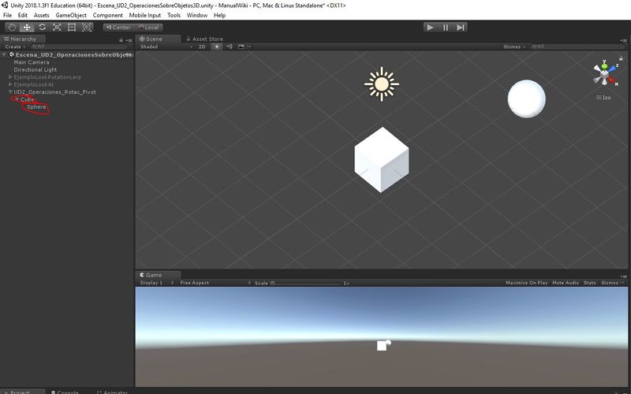Open the scene options icon in Hierarchy
631x394 pixels.
pyautogui.click(x=129, y=54)
